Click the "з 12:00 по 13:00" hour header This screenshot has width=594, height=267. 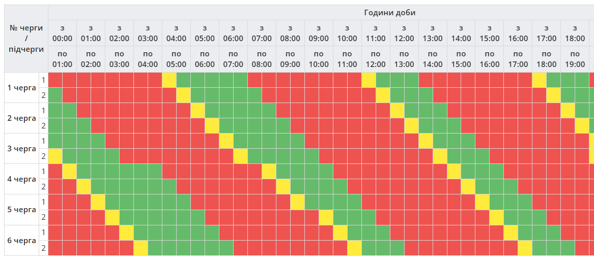(x=404, y=46)
